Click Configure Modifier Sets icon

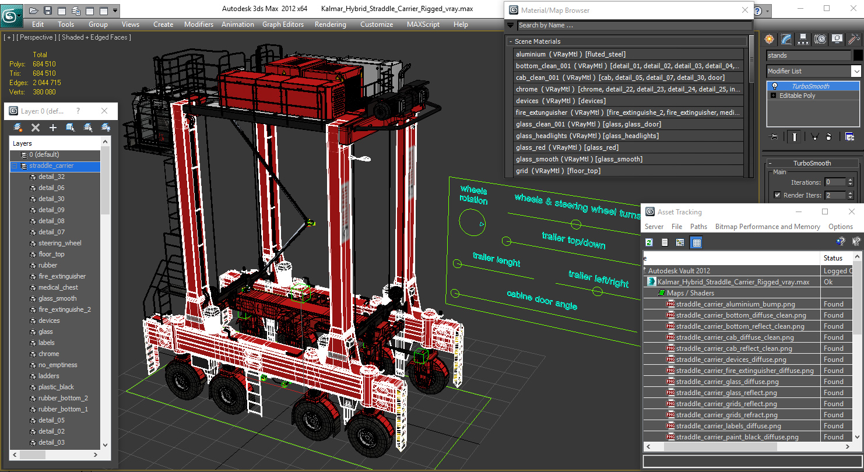(x=849, y=136)
